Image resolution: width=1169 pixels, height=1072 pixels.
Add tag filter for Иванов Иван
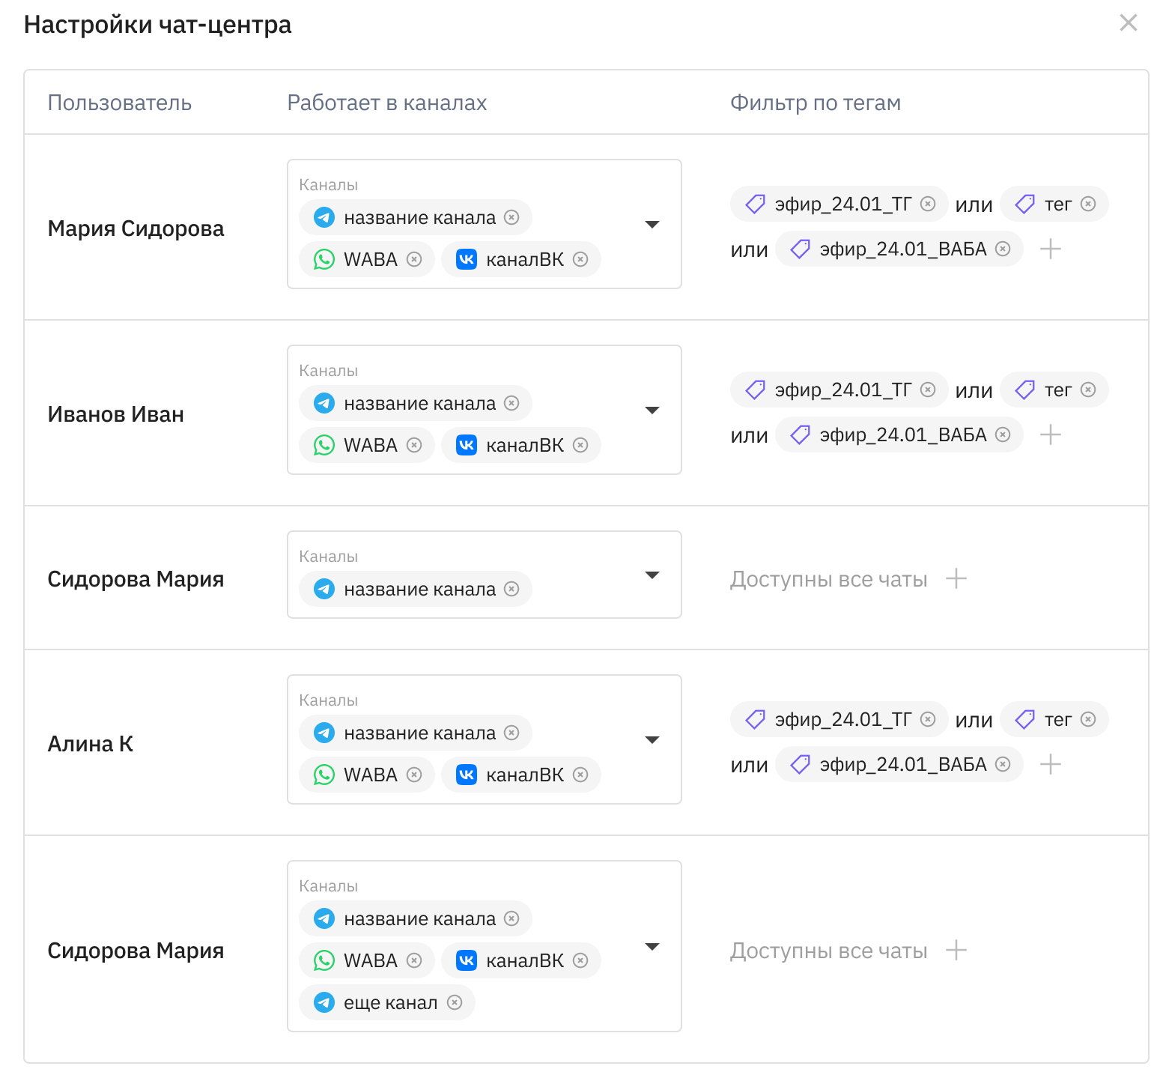(1051, 434)
